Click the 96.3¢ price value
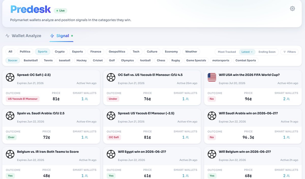The width and height of the screenshot is (305, 179). [248, 137]
